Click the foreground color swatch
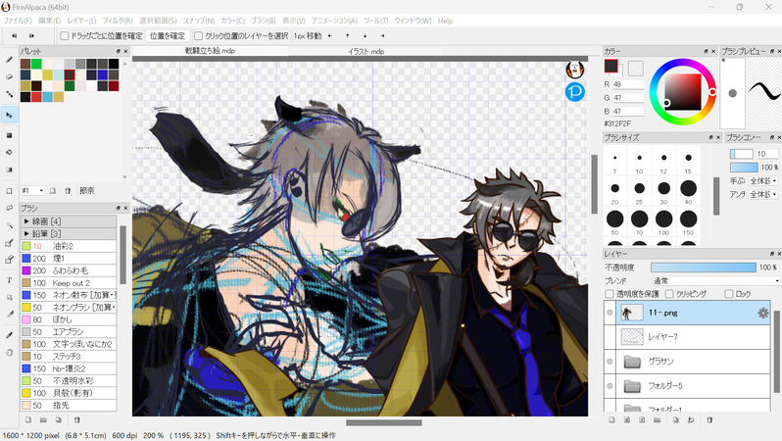This screenshot has width=782, height=441. click(611, 66)
